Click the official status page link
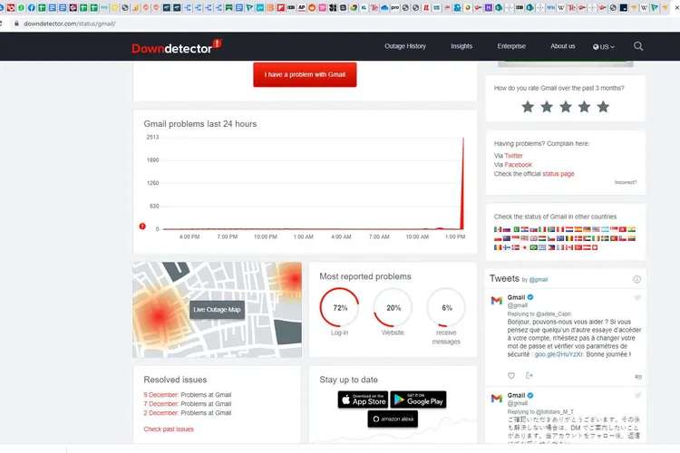 click(558, 174)
